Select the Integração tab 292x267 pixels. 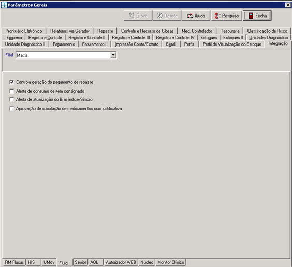tap(278, 44)
